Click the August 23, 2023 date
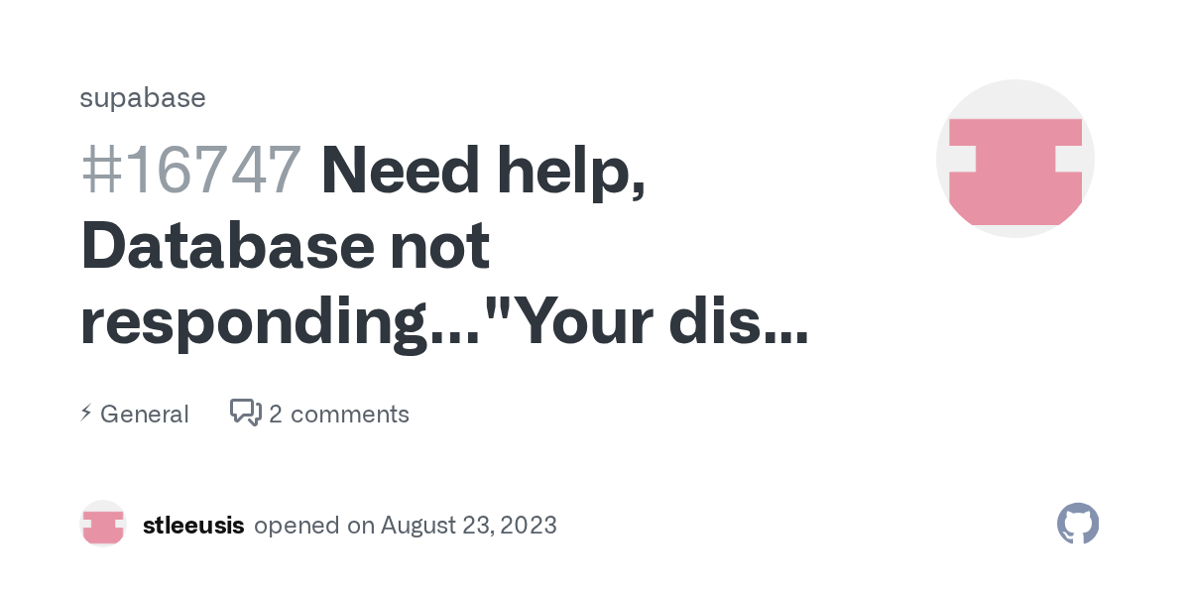 468,525
